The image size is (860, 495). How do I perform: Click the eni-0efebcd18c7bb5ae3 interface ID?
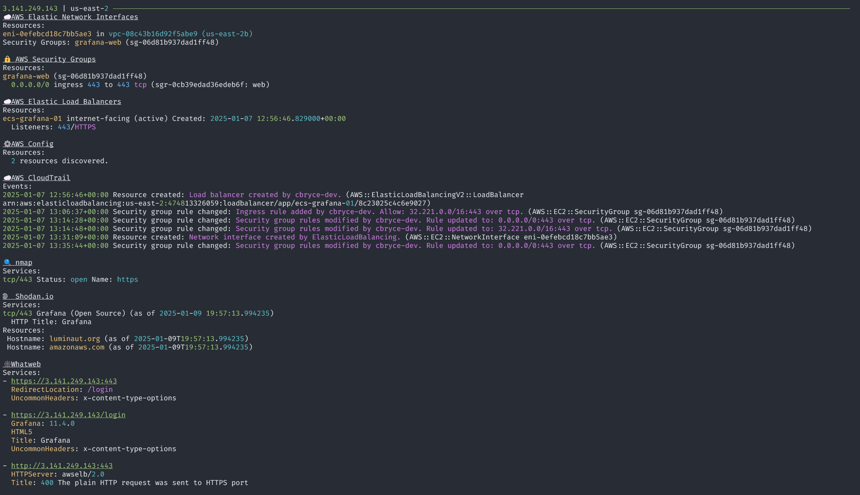point(47,34)
